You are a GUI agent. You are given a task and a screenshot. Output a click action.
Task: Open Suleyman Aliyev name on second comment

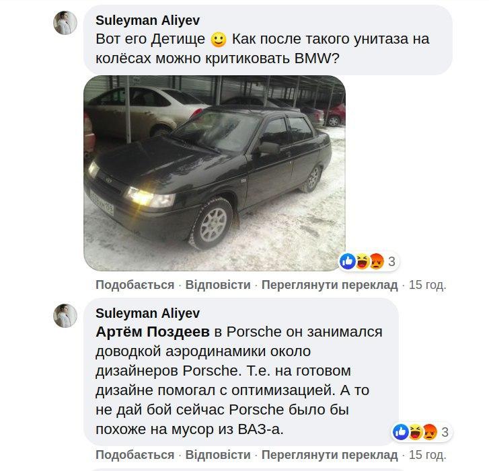click(148, 313)
